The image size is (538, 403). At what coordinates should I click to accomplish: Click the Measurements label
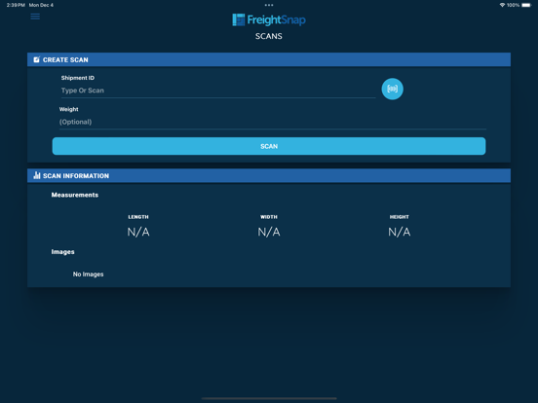coord(75,195)
